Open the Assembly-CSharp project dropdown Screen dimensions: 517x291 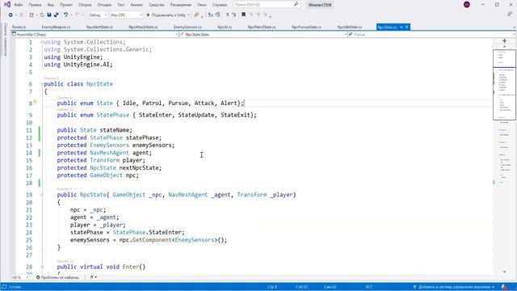point(95,34)
